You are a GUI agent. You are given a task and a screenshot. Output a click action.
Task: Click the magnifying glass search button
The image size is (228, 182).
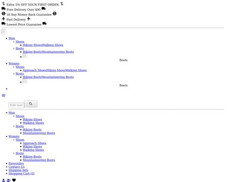click(x=31, y=104)
